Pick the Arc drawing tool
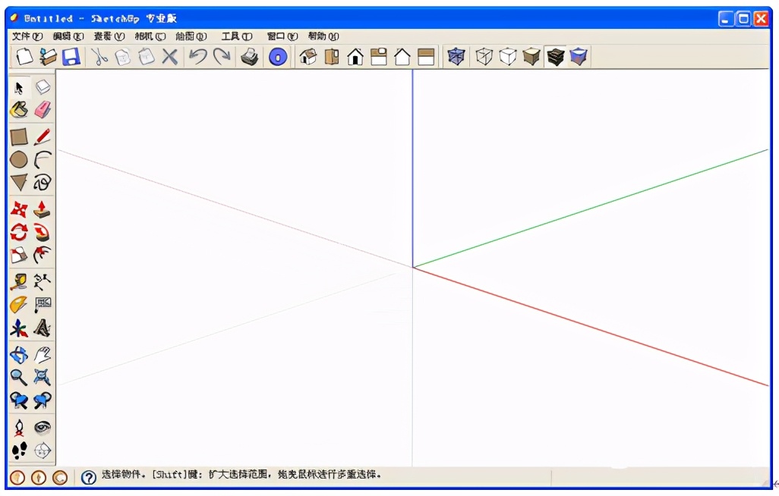Image resolution: width=779 pixels, height=496 pixels. [x=43, y=160]
